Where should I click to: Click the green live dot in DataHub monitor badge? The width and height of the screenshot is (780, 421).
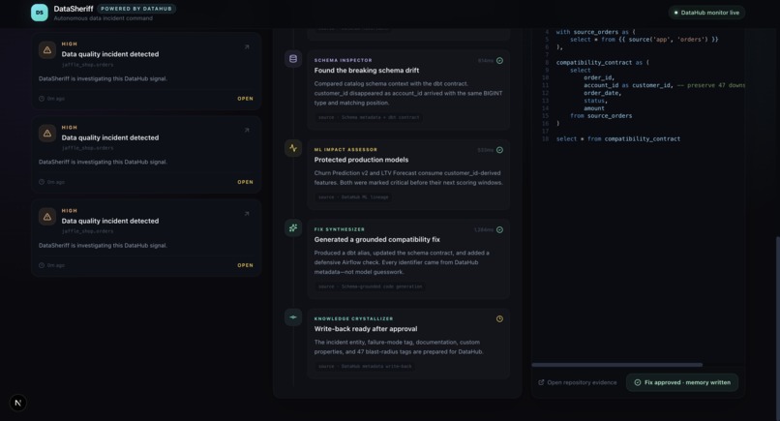675,13
